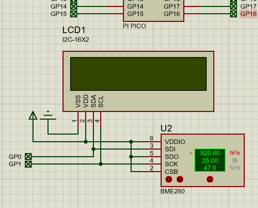Select the GP0 terminal connector
The height and width of the screenshot is (208, 258).
(28, 157)
